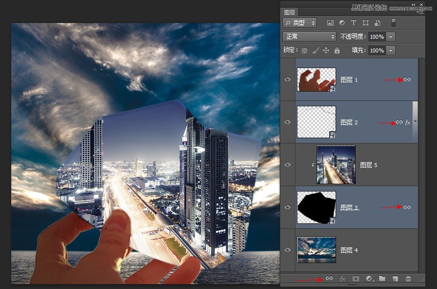
Task: Filter layers by adjustment layer icon
Action: (x=342, y=23)
